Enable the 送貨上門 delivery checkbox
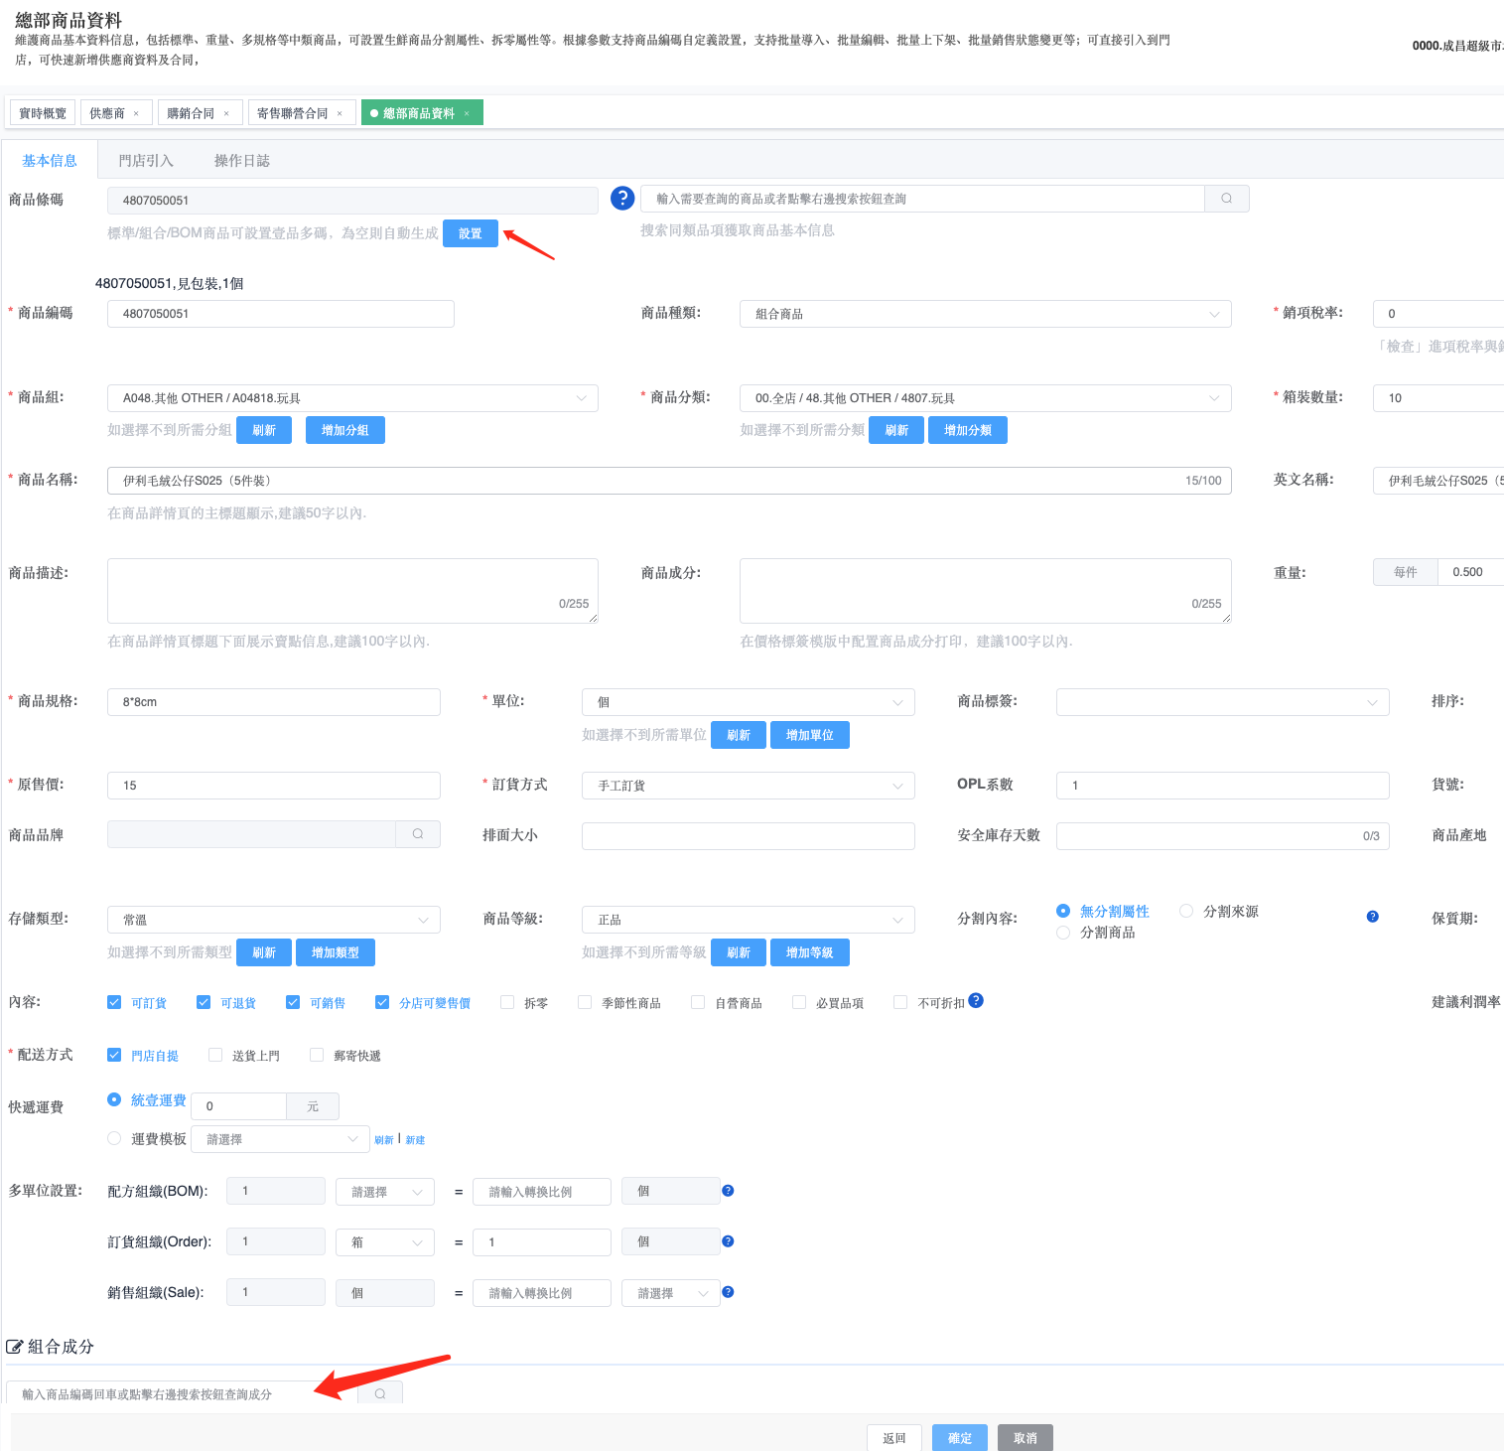This screenshot has height=1451, width=1504. (x=215, y=1055)
